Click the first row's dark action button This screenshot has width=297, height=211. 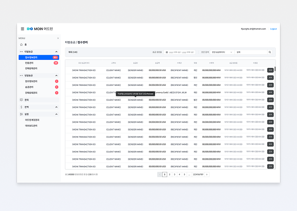pyautogui.click(x=270, y=70)
